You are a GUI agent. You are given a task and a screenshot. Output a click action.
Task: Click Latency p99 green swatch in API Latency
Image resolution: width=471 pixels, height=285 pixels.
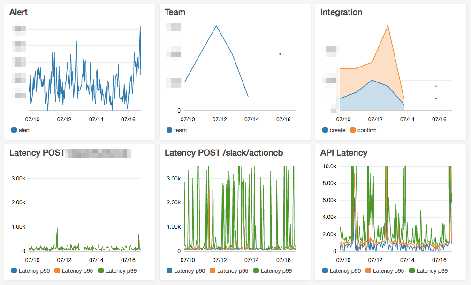tap(412, 270)
